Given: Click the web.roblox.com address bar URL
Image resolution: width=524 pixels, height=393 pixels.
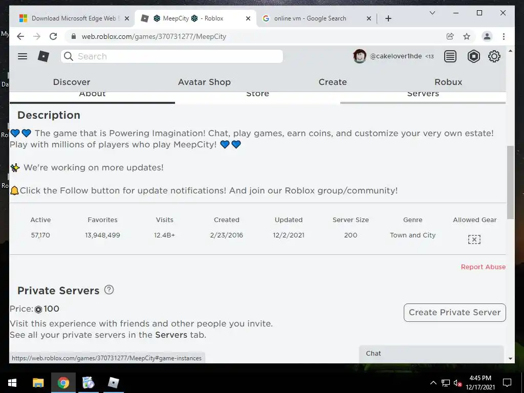Looking at the screenshot, I should pyautogui.click(x=154, y=36).
